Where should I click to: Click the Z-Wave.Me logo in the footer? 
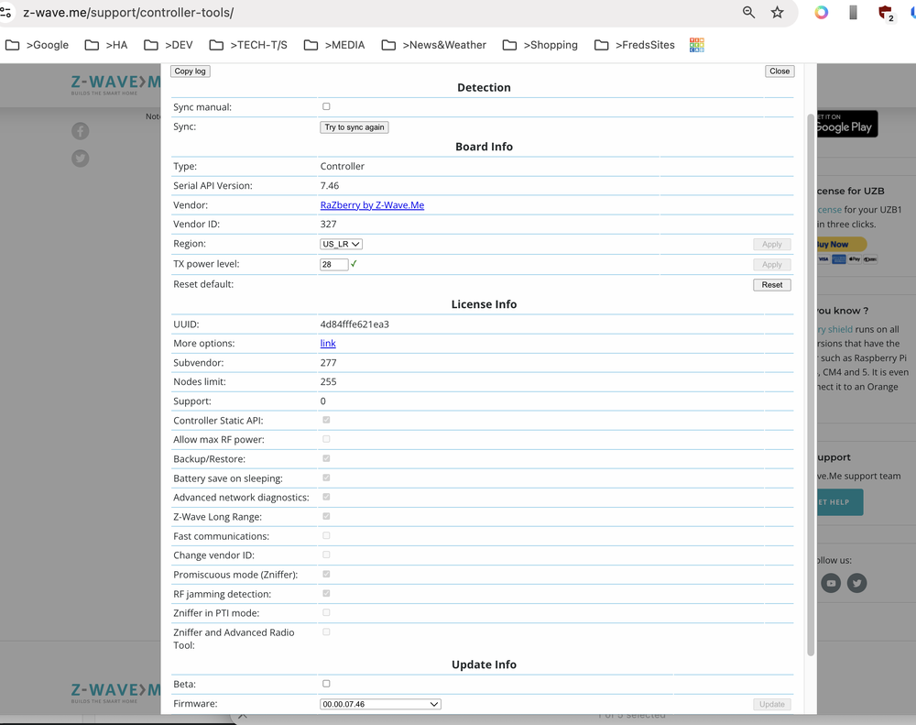[115, 693]
